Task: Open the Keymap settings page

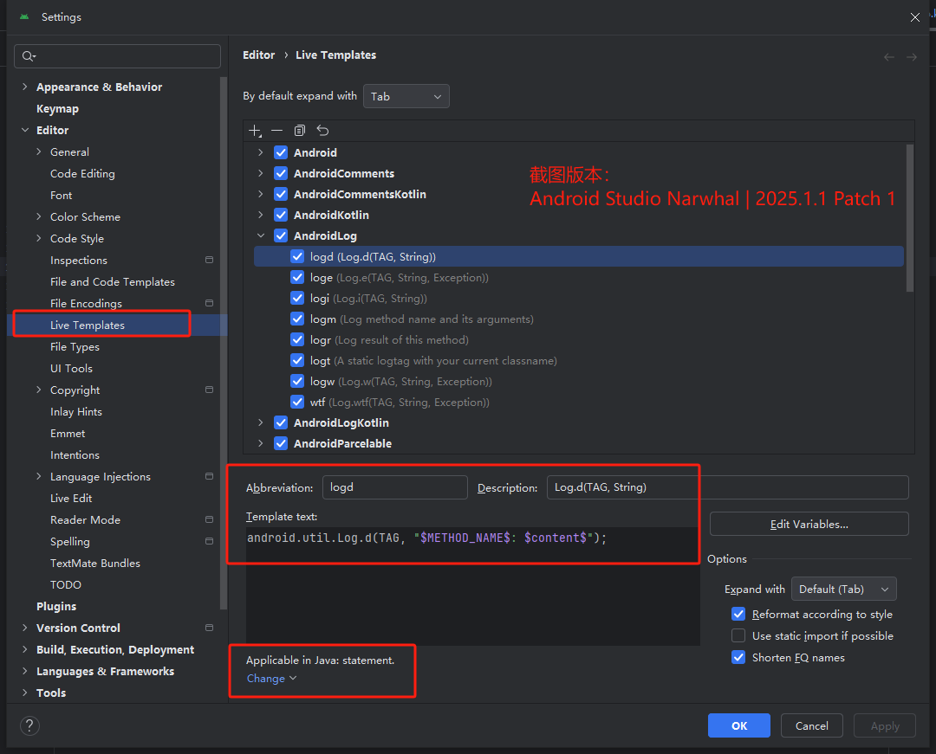Action: pyautogui.click(x=57, y=108)
